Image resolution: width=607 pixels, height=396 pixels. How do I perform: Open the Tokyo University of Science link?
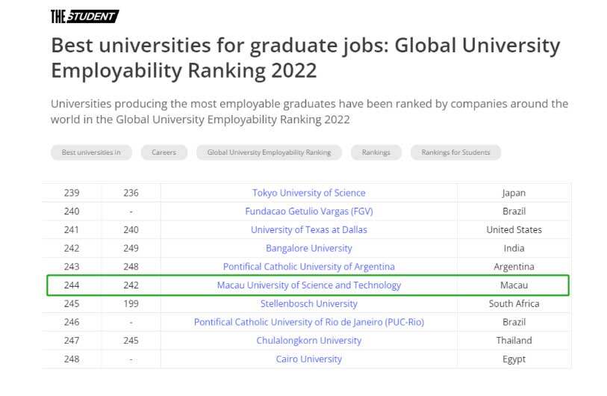pos(308,193)
